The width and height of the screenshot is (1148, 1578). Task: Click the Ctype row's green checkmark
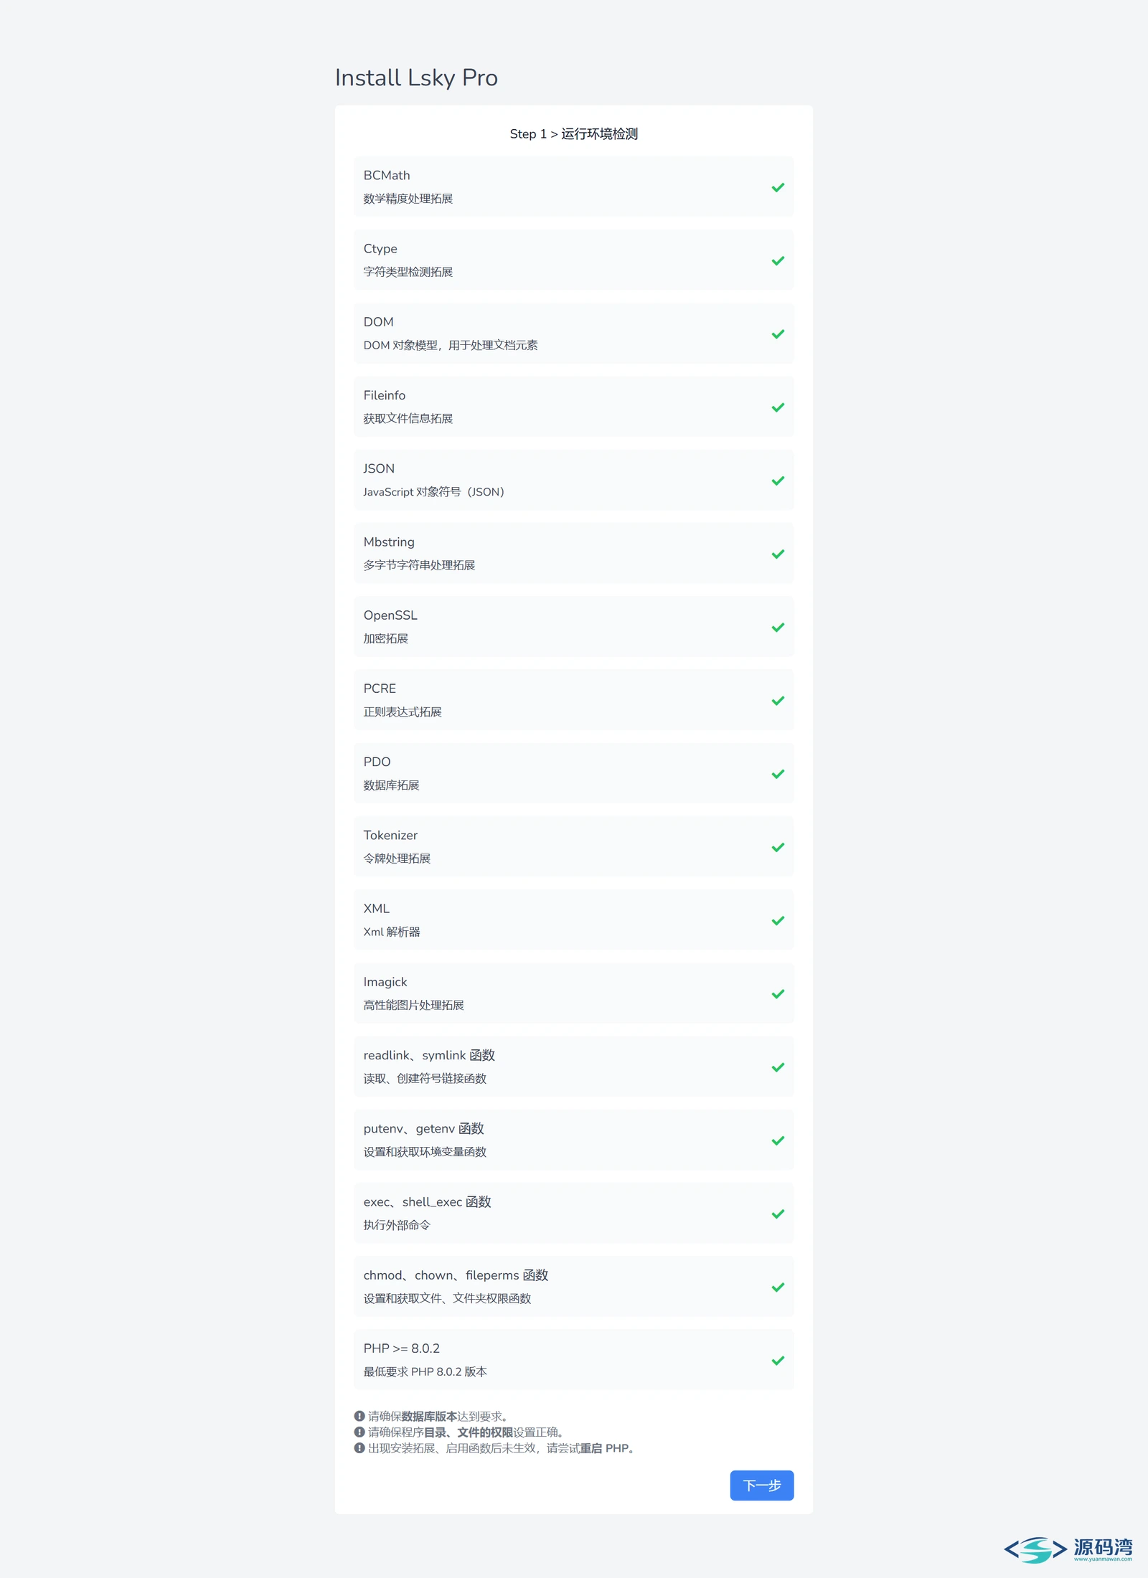[x=778, y=260]
